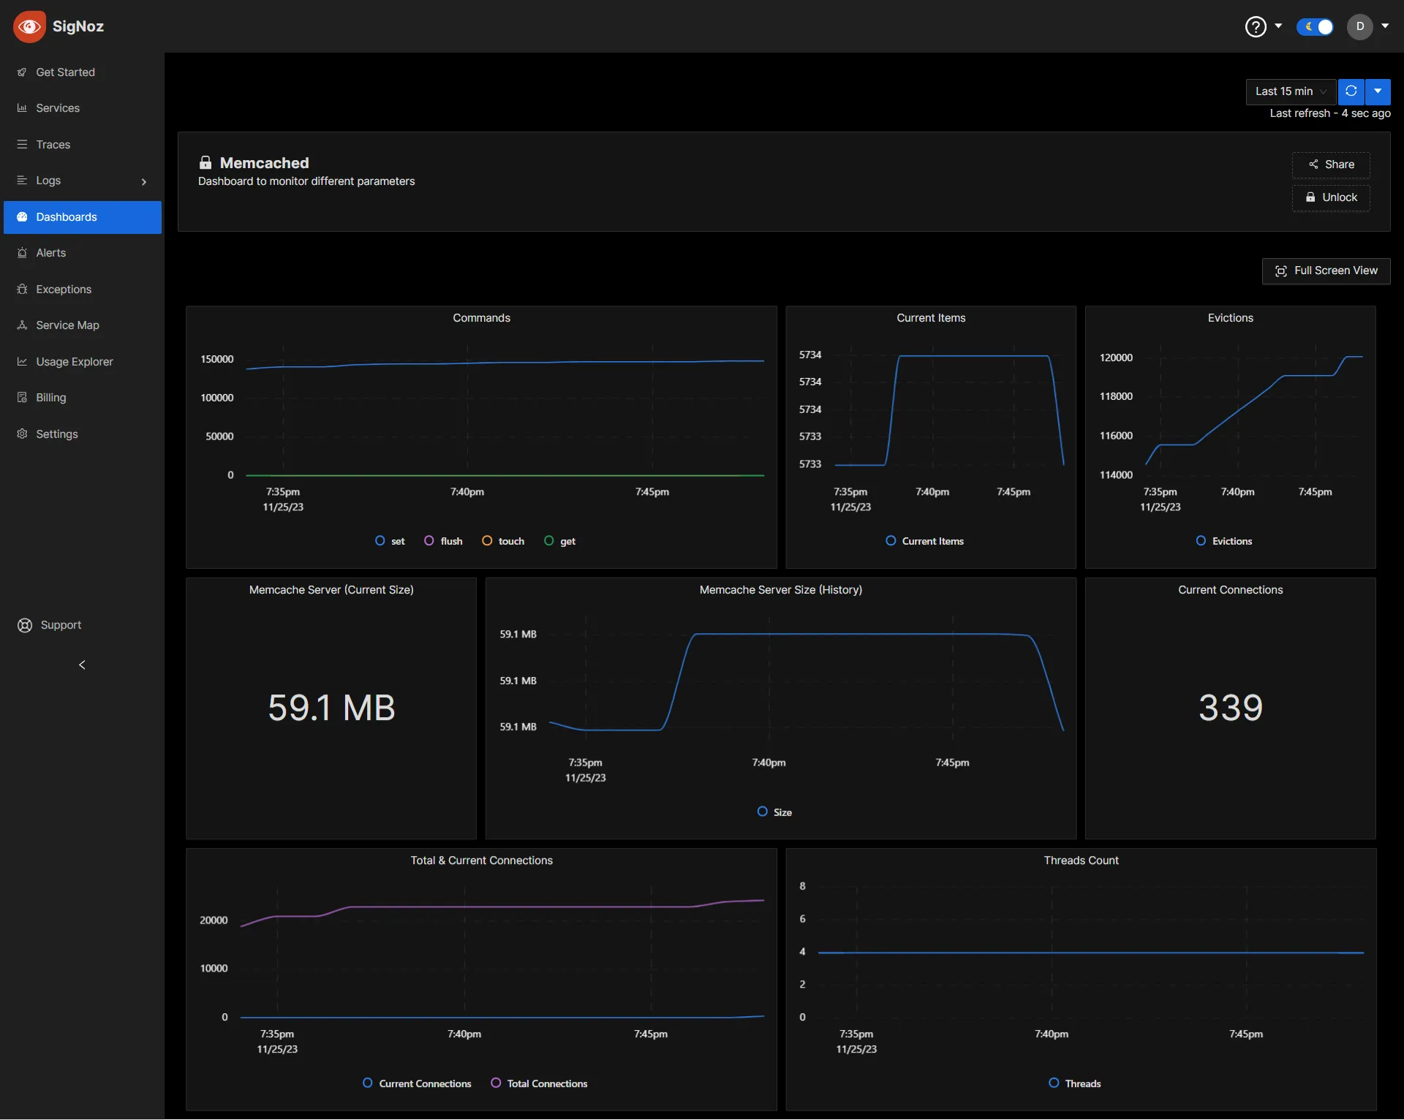Click the Usage Explorer chart icon
Viewport: 1404px width, 1120px height.
click(22, 361)
